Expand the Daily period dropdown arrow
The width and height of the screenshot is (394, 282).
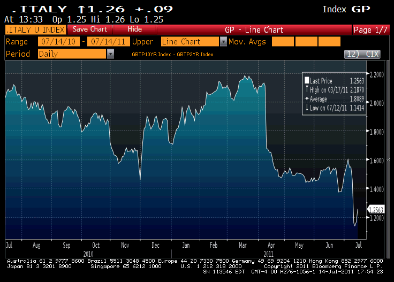pyautogui.click(x=110, y=54)
